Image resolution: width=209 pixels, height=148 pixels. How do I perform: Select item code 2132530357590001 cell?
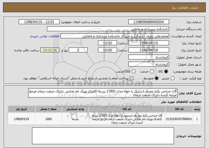[x=179, y=119]
